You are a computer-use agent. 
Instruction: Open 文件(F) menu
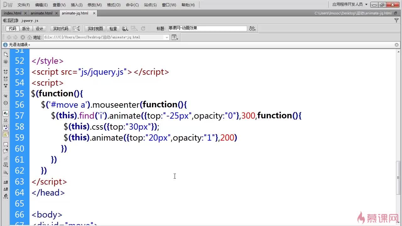[x=24, y=5]
